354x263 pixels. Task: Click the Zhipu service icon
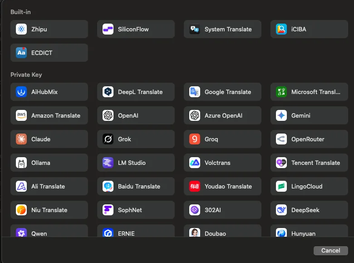coord(21,29)
